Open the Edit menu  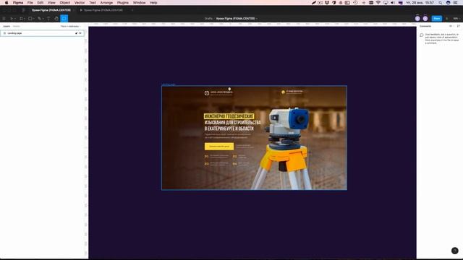(x=41, y=3)
